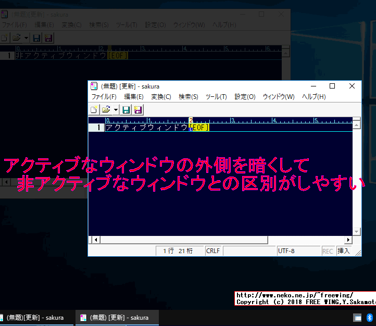The width and height of the screenshot is (376, 326).
Task: Click the sakura app icon in active title bar
Action: [94, 86]
